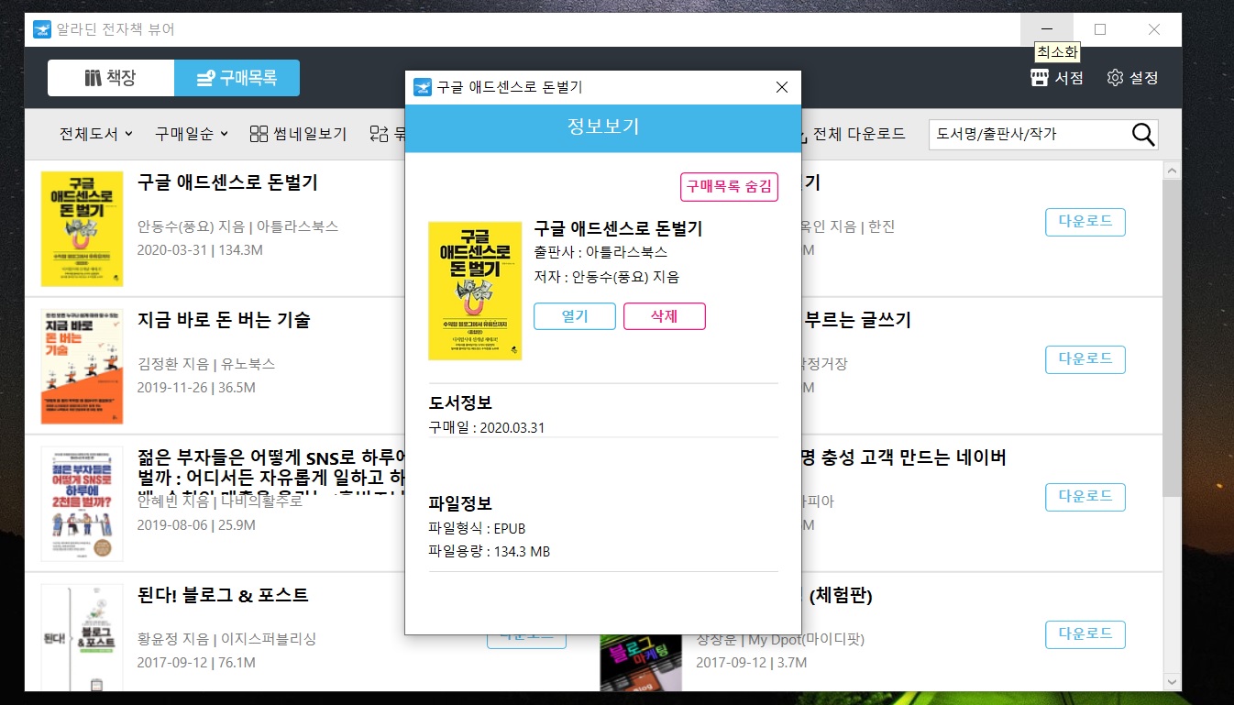The width and height of the screenshot is (1234, 705).
Task: Click 젊은 부자들은 SNS book cover
Action: pos(82,504)
